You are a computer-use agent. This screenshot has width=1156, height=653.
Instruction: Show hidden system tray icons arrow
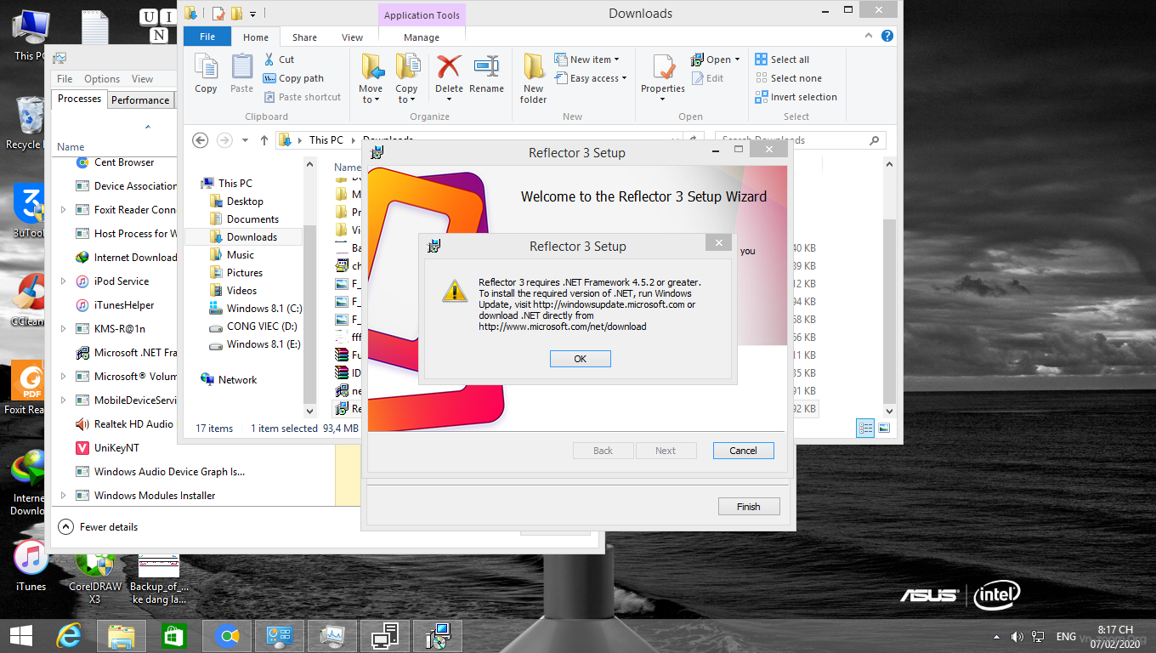pyautogui.click(x=997, y=636)
